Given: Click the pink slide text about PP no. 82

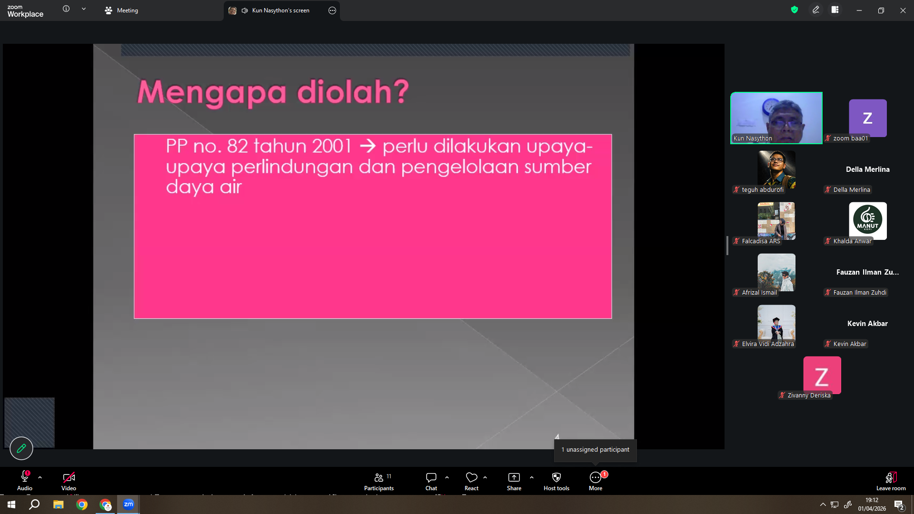Looking at the screenshot, I should coord(379,166).
